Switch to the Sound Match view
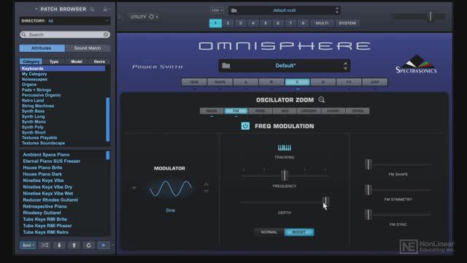This screenshot has width=467, height=263. click(x=88, y=48)
